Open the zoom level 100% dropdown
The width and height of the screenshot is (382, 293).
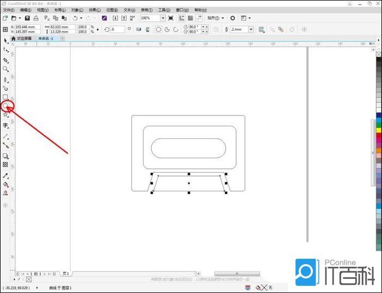tap(163, 18)
